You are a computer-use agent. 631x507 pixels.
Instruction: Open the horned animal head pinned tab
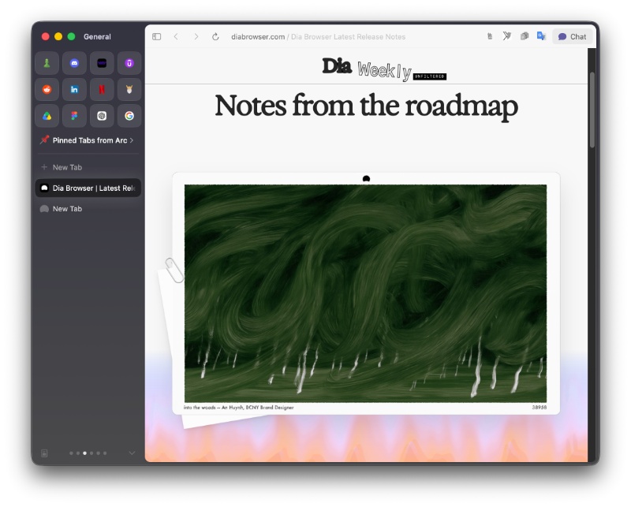point(129,89)
